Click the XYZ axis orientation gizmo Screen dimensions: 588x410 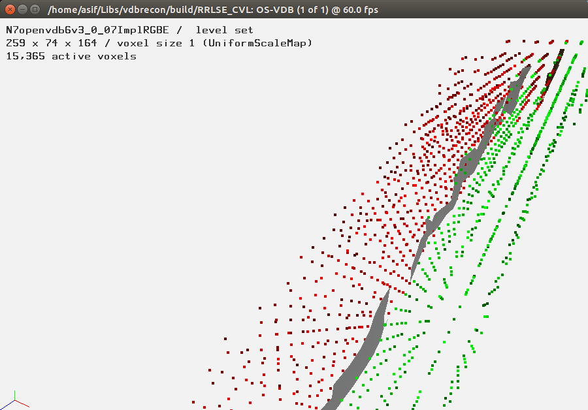14,400
